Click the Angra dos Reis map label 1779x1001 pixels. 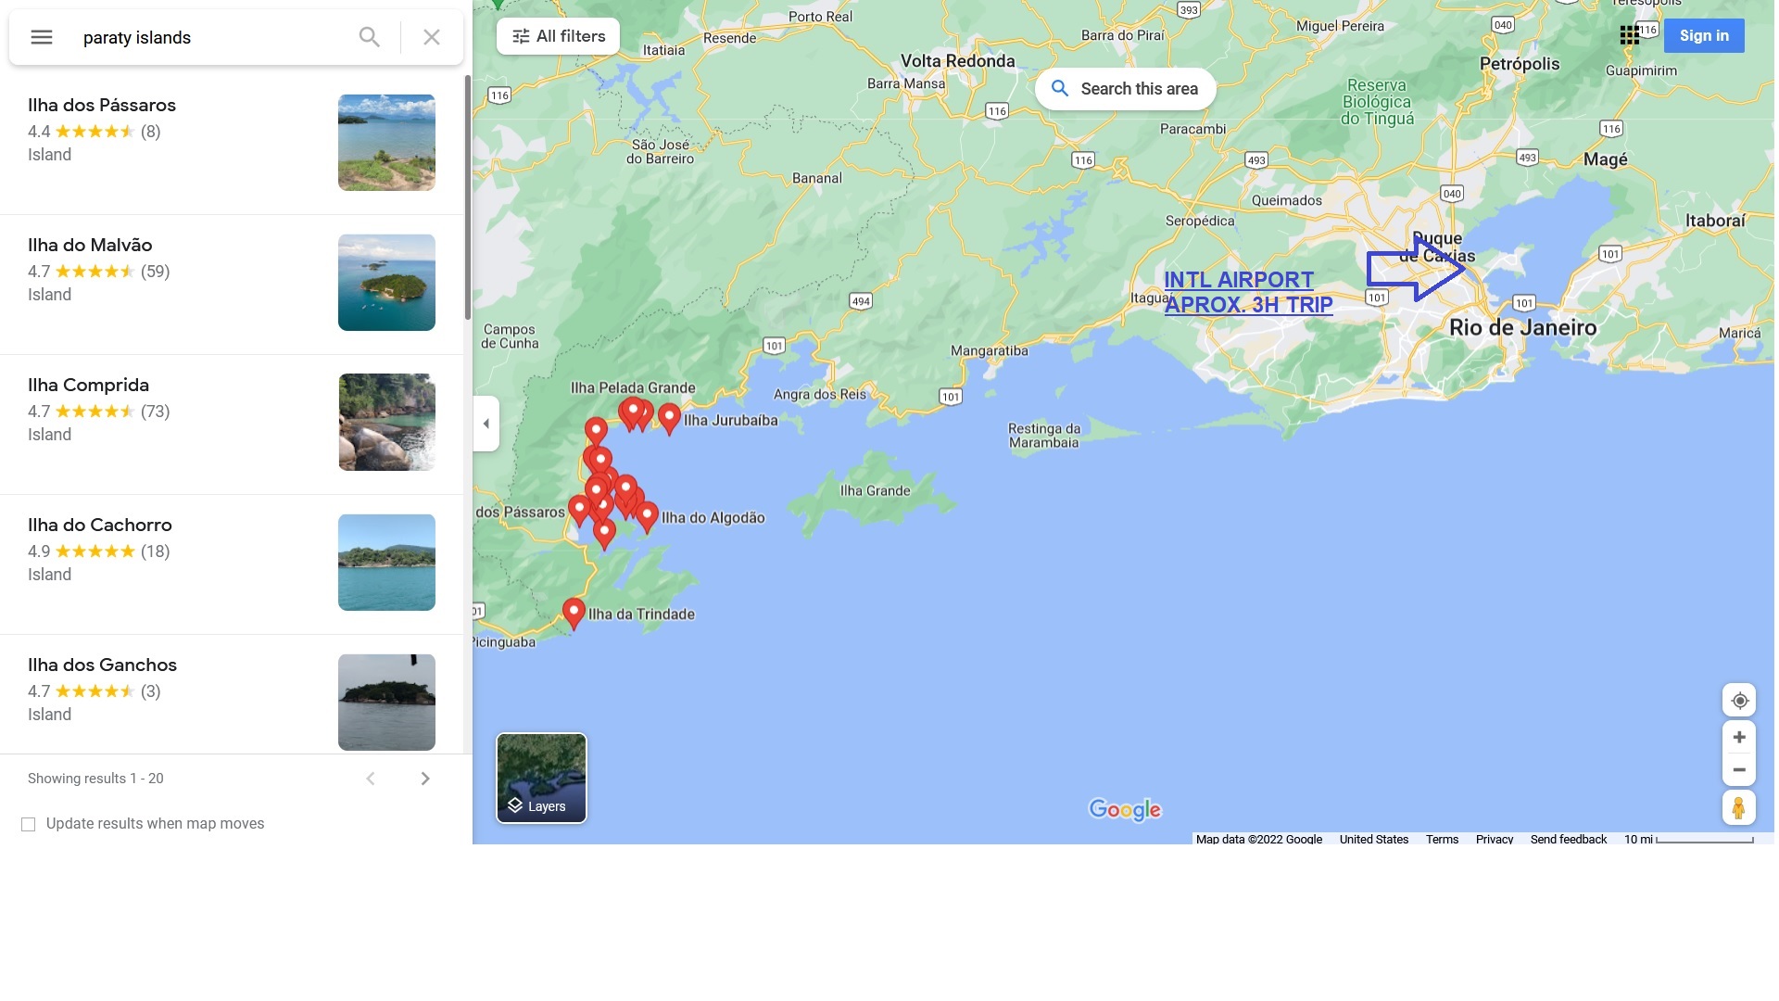pos(819,394)
